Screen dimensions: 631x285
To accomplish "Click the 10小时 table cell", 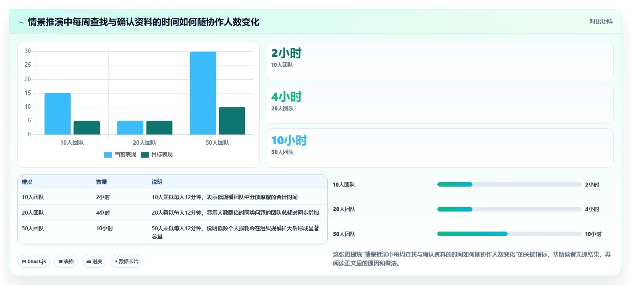I will pyautogui.click(x=105, y=228).
